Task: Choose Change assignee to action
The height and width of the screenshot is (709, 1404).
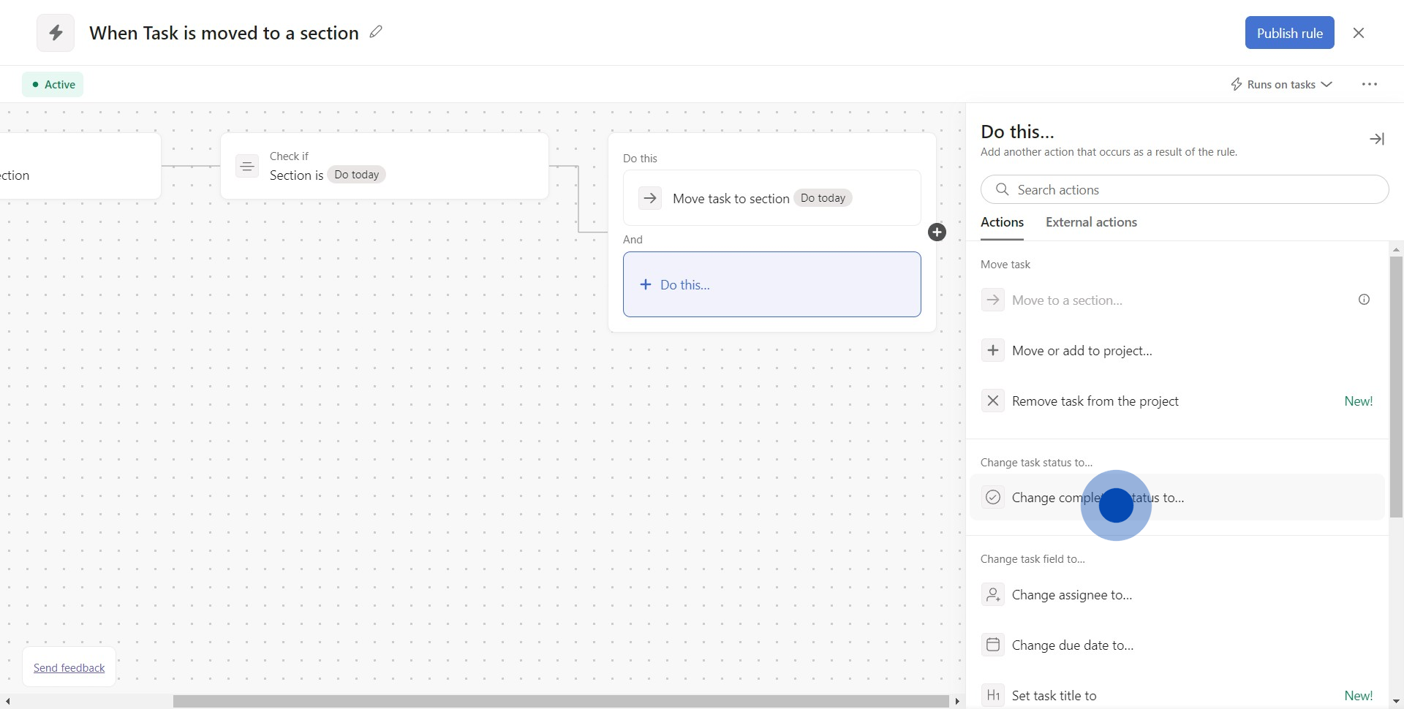Action: (1071, 595)
